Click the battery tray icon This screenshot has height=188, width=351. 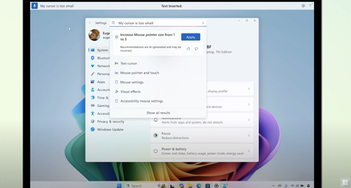tap(302, 185)
